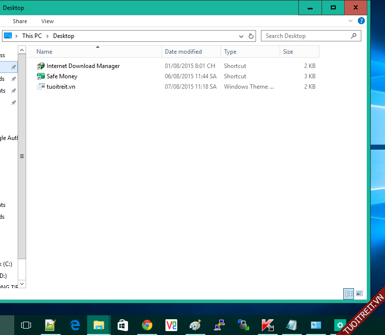Sort files by Date modified column
Viewport: 385px width, 335px height.
183,52
